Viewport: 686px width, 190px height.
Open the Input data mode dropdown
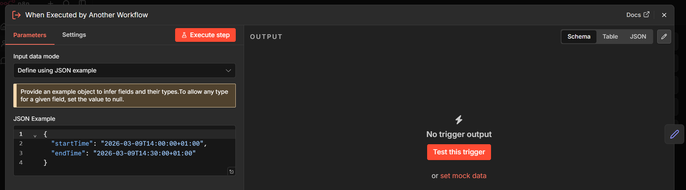click(x=124, y=70)
